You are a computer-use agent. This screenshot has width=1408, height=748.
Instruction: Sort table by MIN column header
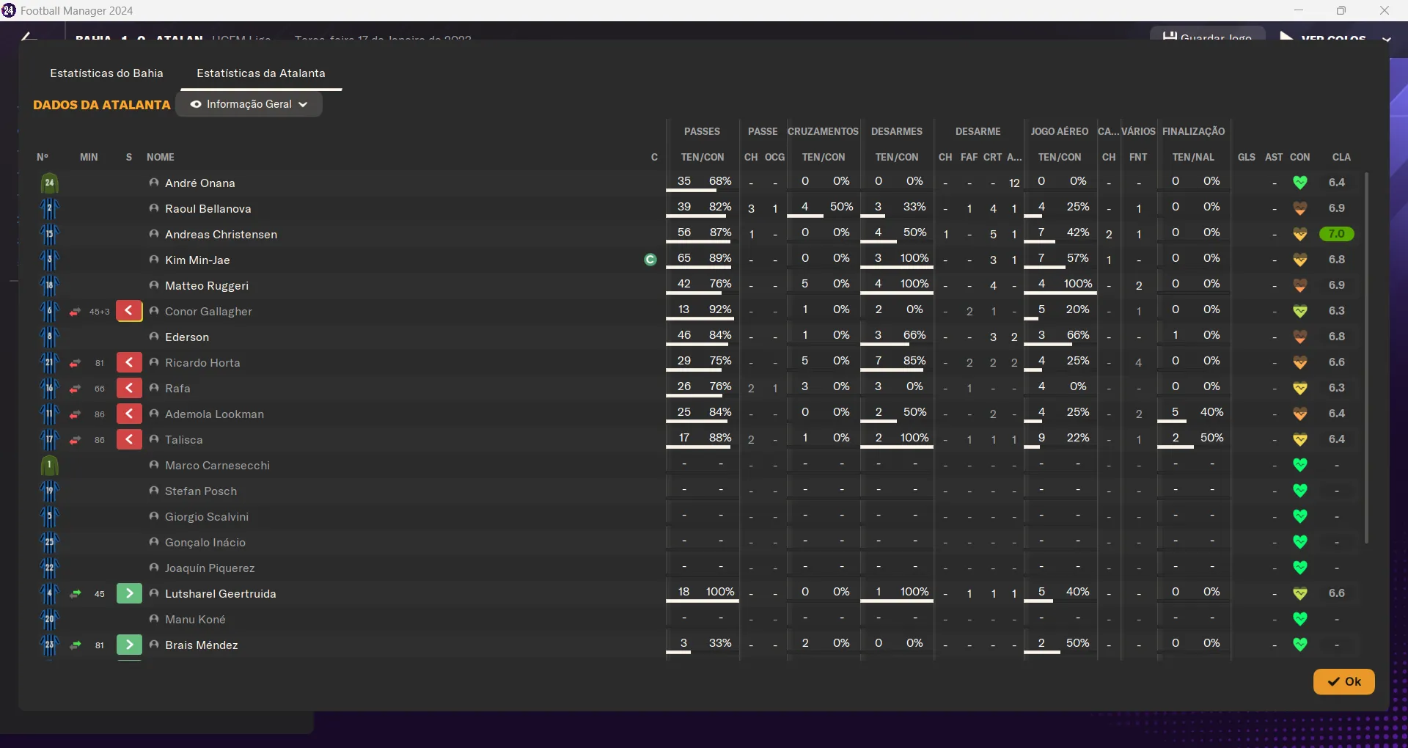point(89,157)
